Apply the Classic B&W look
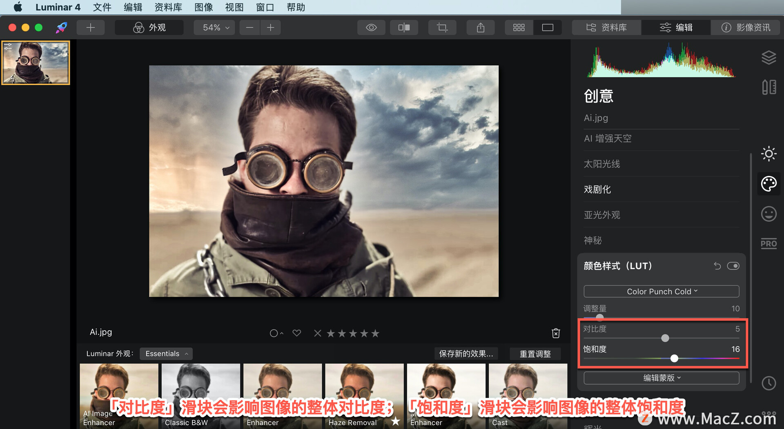This screenshot has height=429, width=784. pyautogui.click(x=200, y=396)
